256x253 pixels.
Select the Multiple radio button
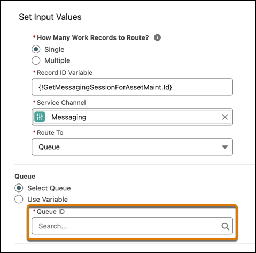(x=36, y=60)
